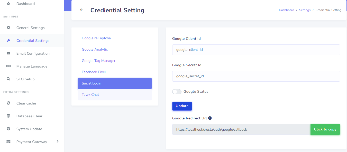
Task: Switch to the Tawk Chat tab
Action: point(115,95)
